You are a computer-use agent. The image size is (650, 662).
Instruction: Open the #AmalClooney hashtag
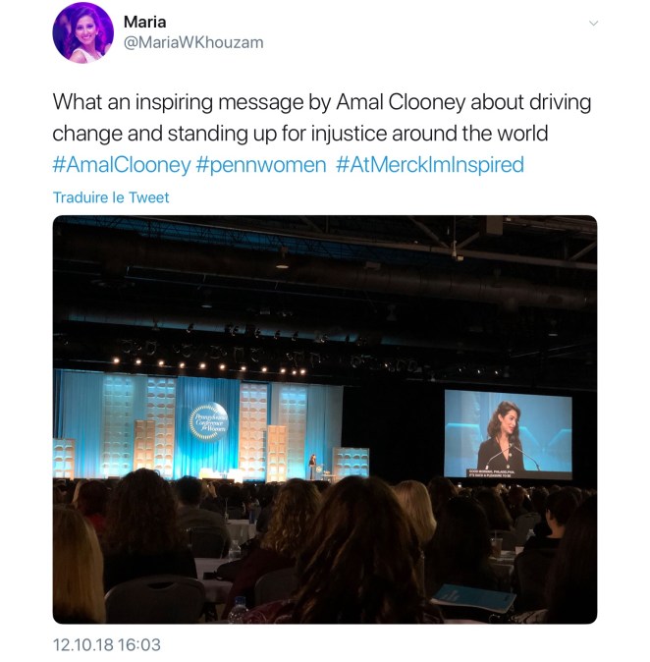click(x=122, y=165)
